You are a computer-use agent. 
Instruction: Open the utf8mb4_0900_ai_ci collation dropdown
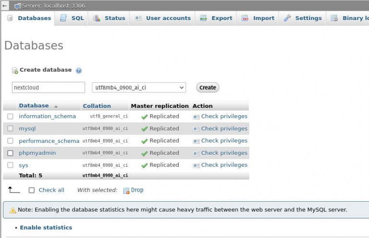[138, 87]
